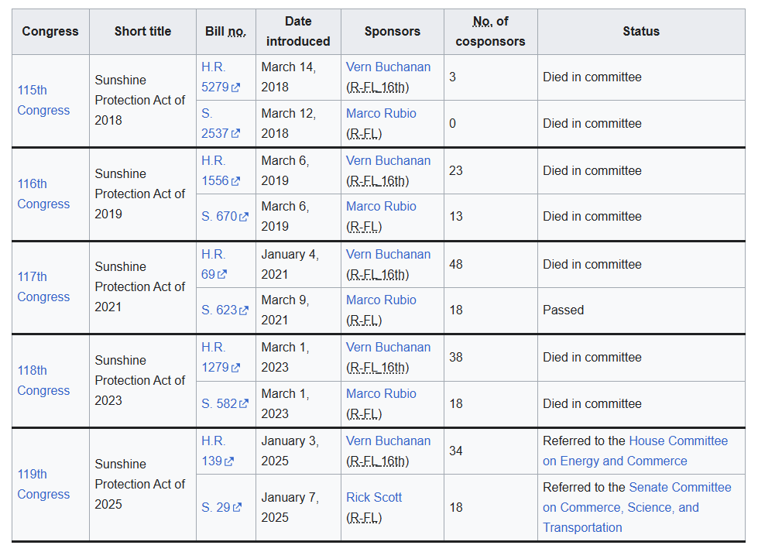Click Vern Buchanan in the H.R. 1279 row

coord(388,348)
